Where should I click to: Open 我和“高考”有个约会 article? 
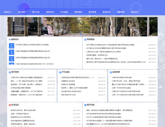pyautogui.click(x=68, y=95)
